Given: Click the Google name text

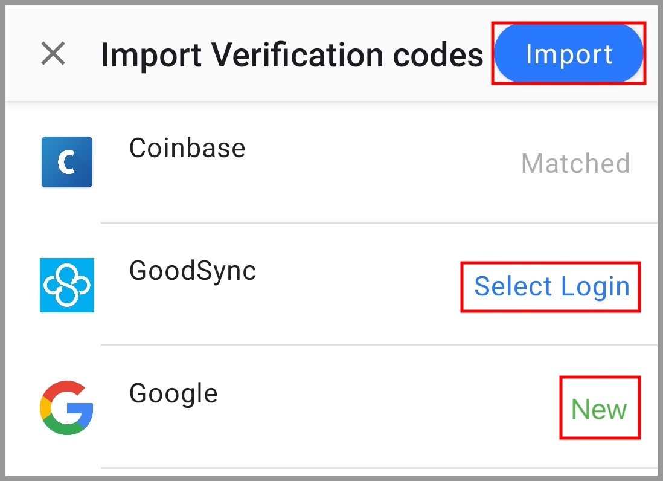Looking at the screenshot, I should click(x=173, y=393).
